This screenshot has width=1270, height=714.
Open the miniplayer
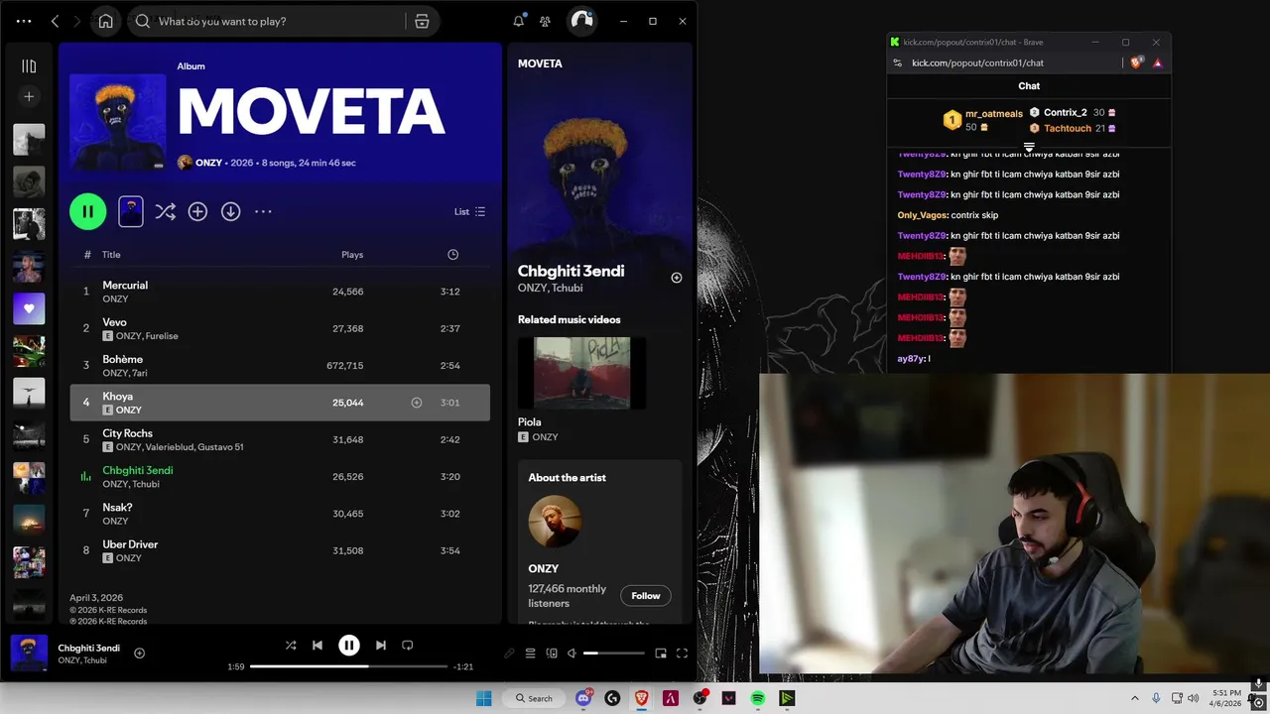pos(661,653)
